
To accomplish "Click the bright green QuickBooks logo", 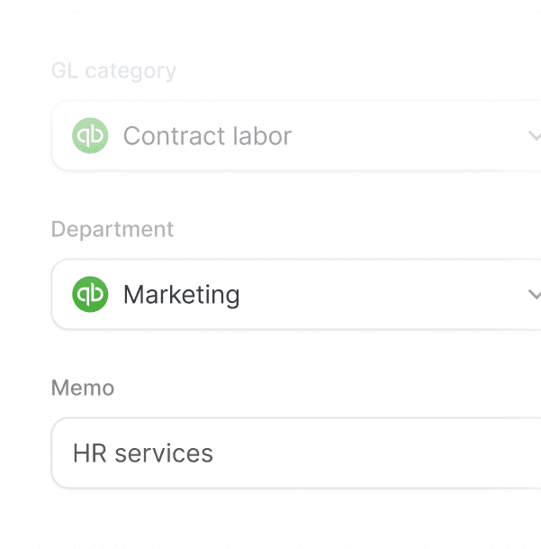I will (90, 295).
